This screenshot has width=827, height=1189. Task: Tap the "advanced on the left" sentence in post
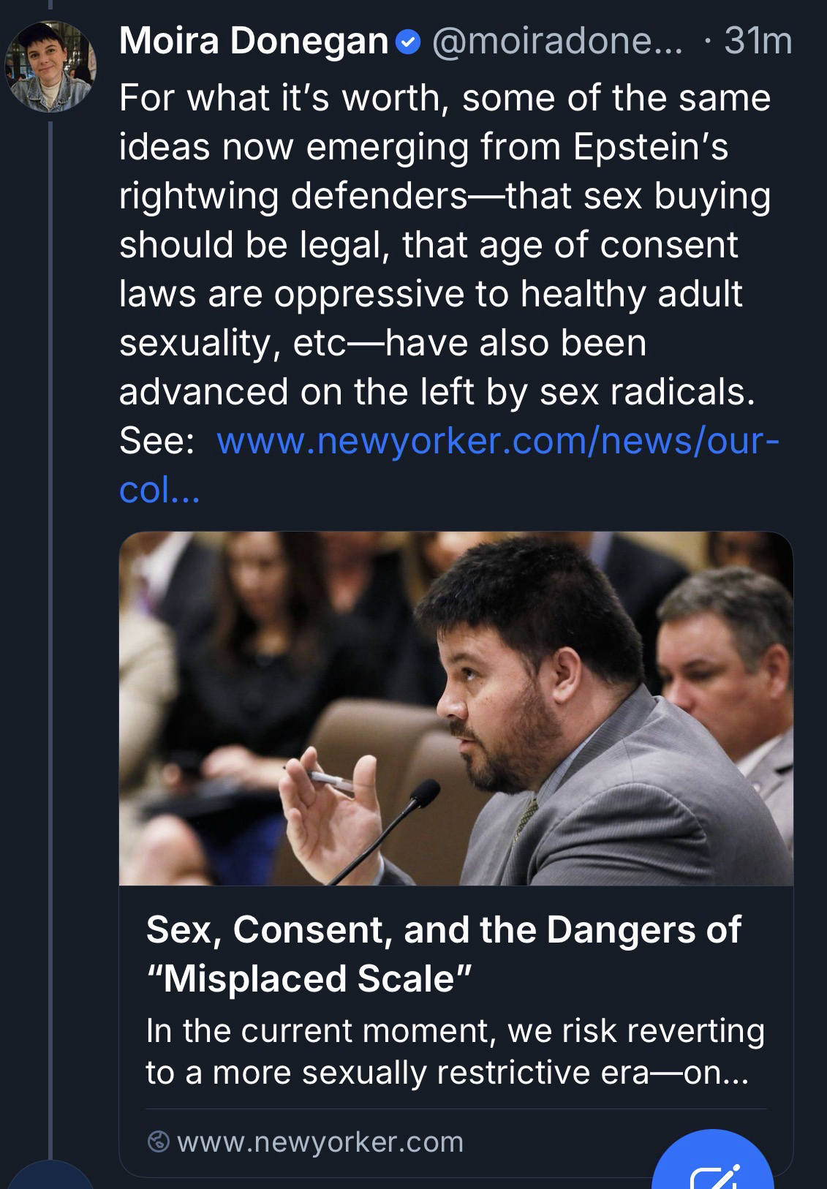(436, 392)
